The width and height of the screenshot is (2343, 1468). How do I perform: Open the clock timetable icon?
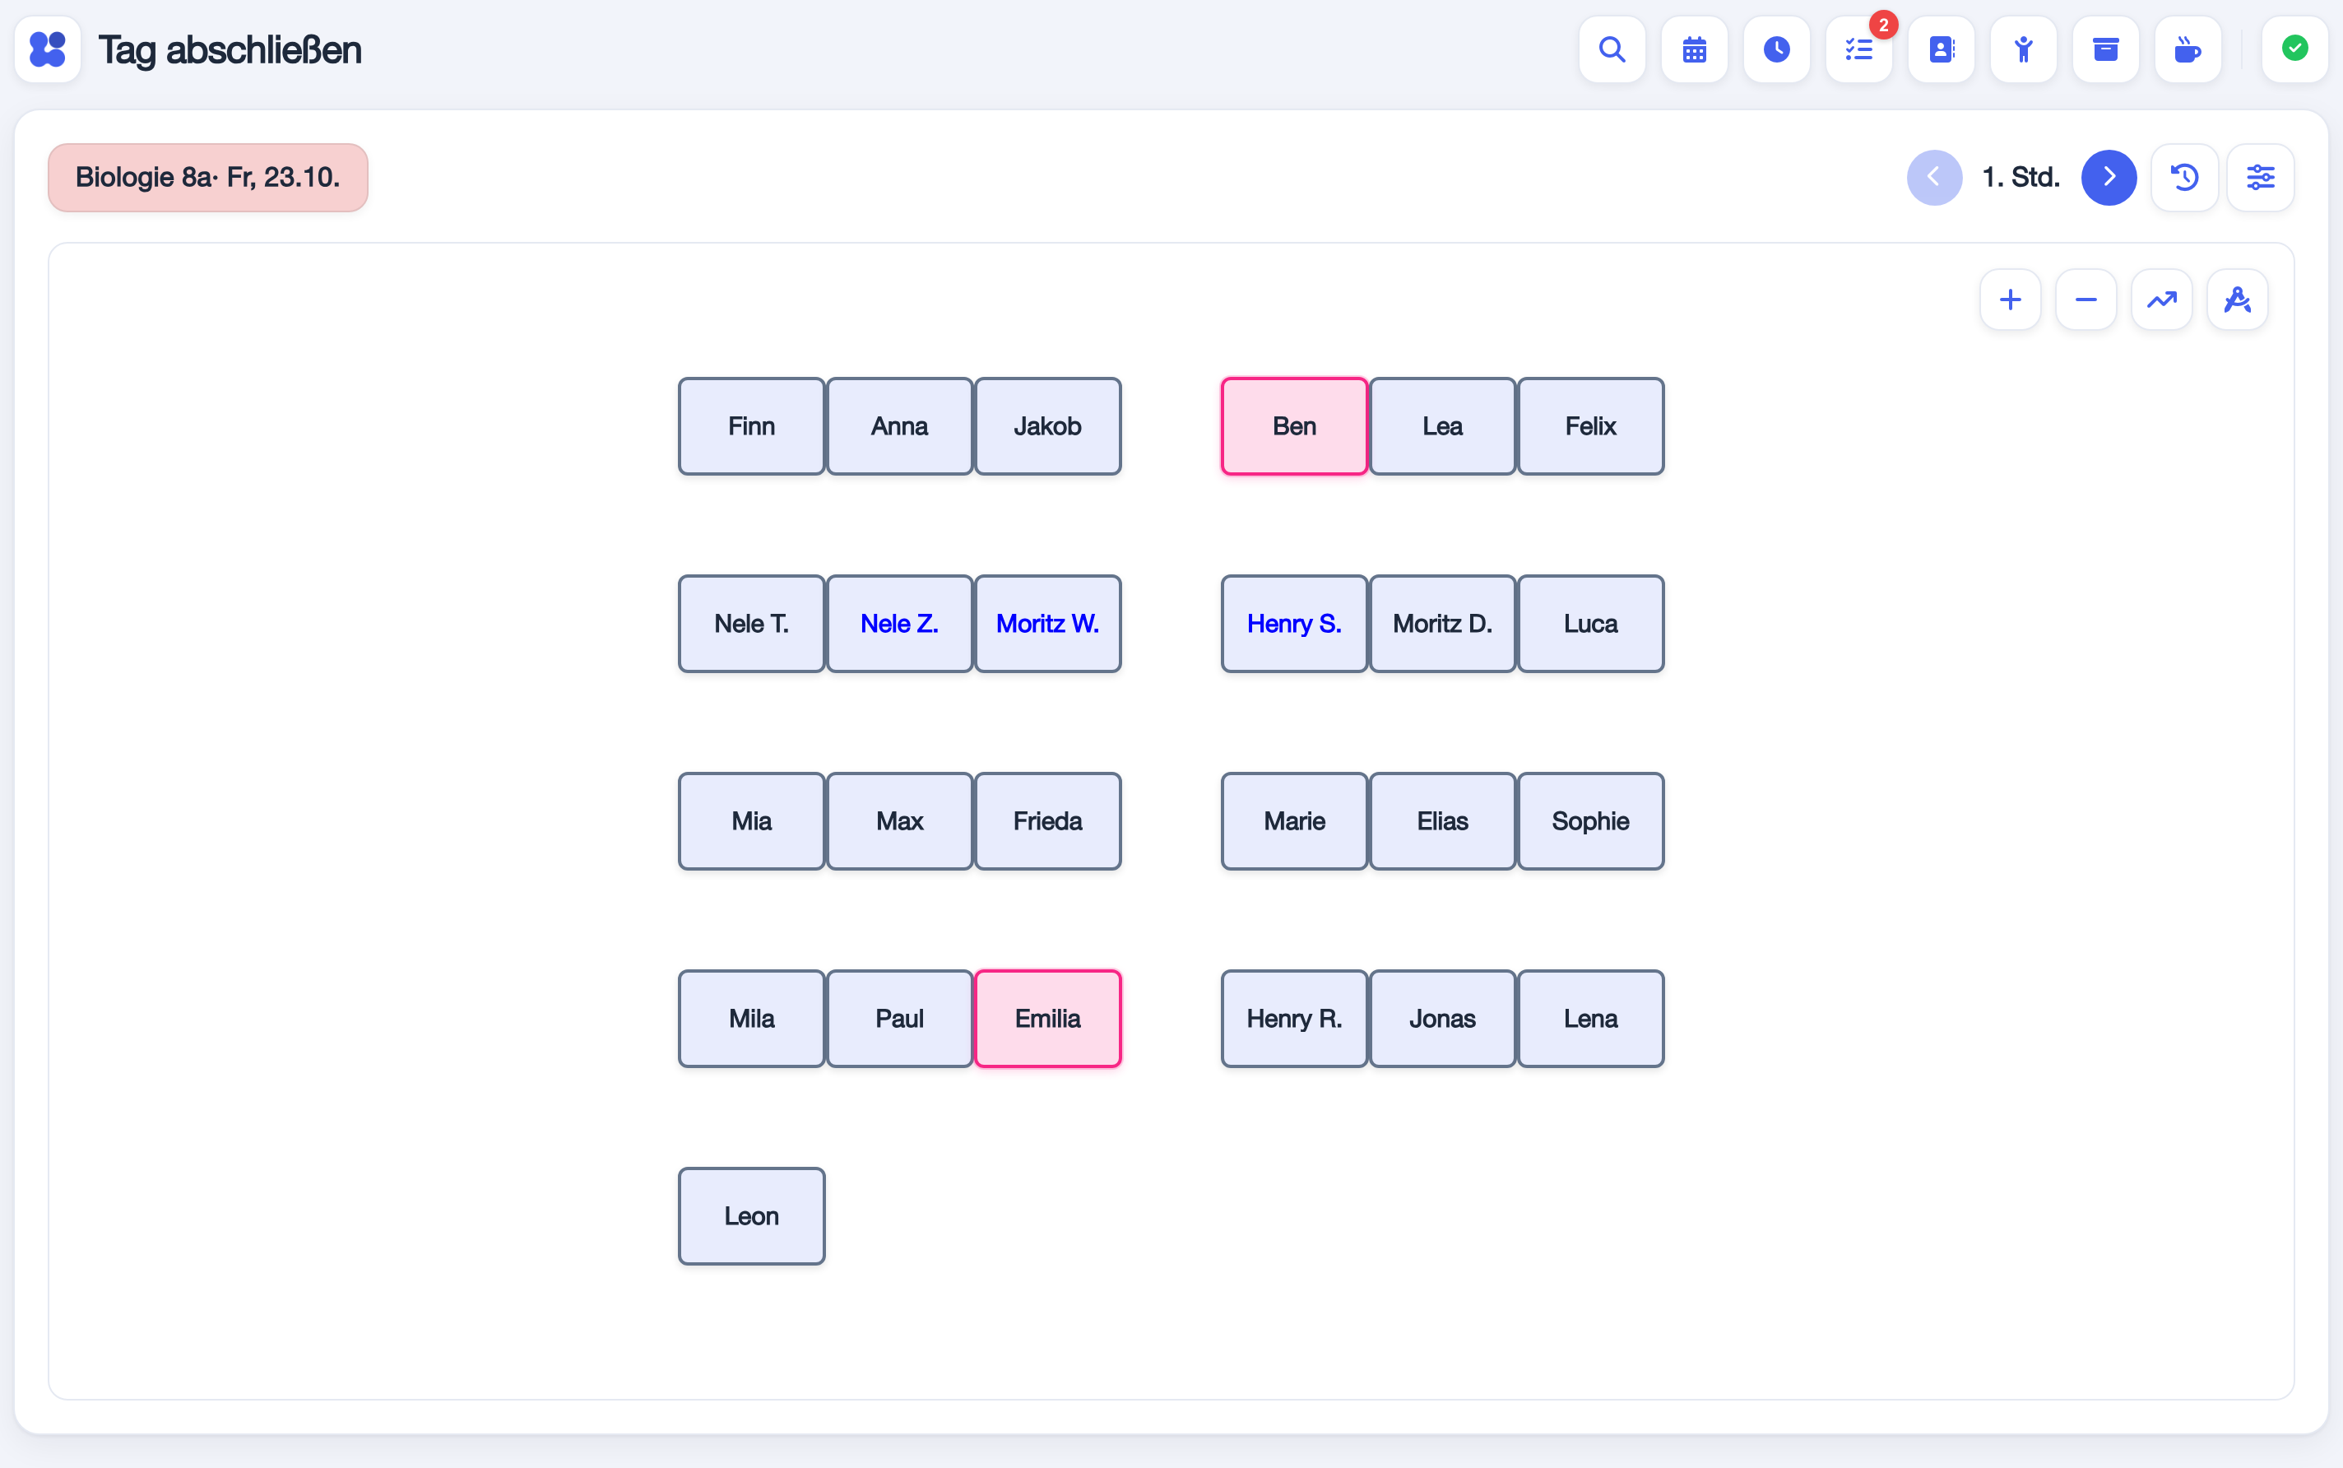pyautogui.click(x=1776, y=49)
